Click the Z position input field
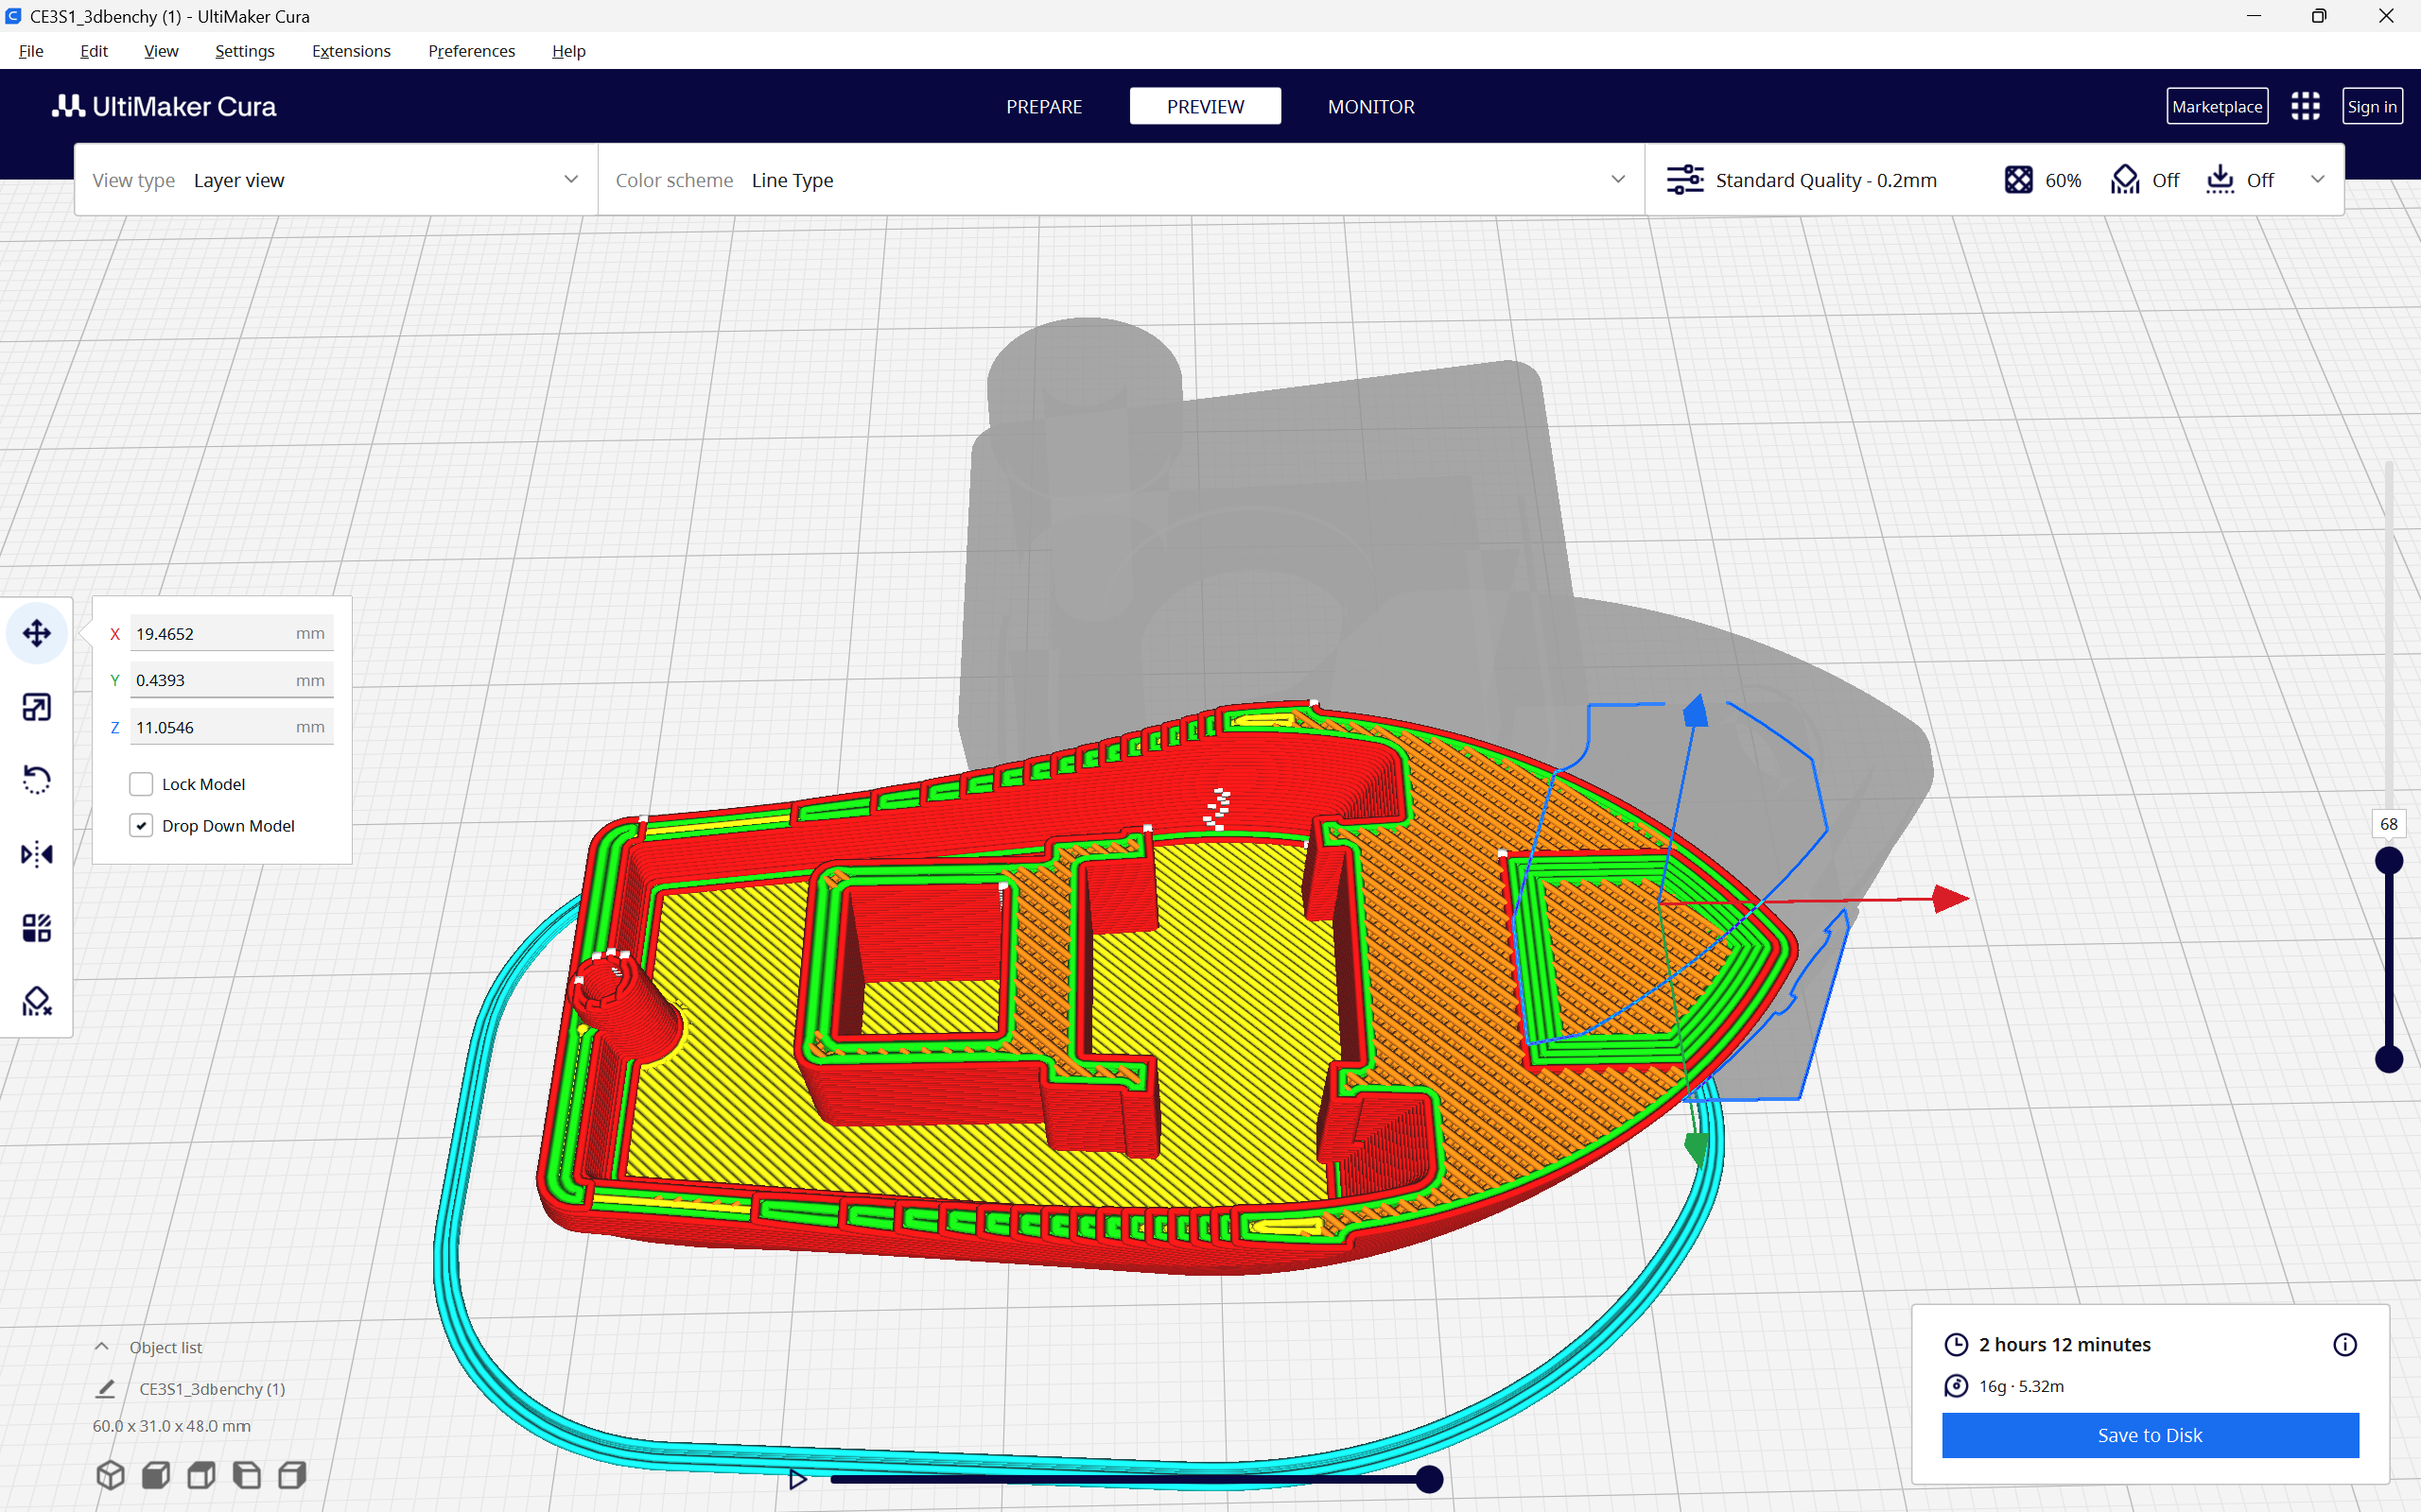The height and width of the screenshot is (1512, 2421). (x=231, y=727)
